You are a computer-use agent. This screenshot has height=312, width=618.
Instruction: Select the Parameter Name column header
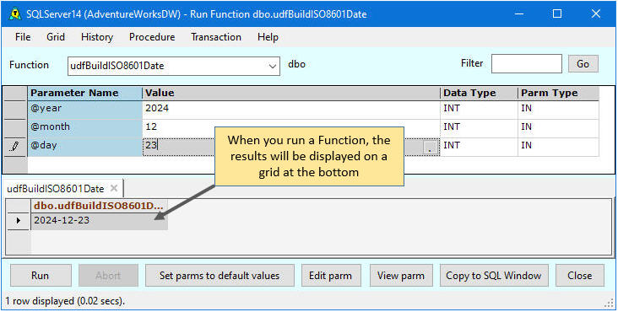tap(84, 94)
